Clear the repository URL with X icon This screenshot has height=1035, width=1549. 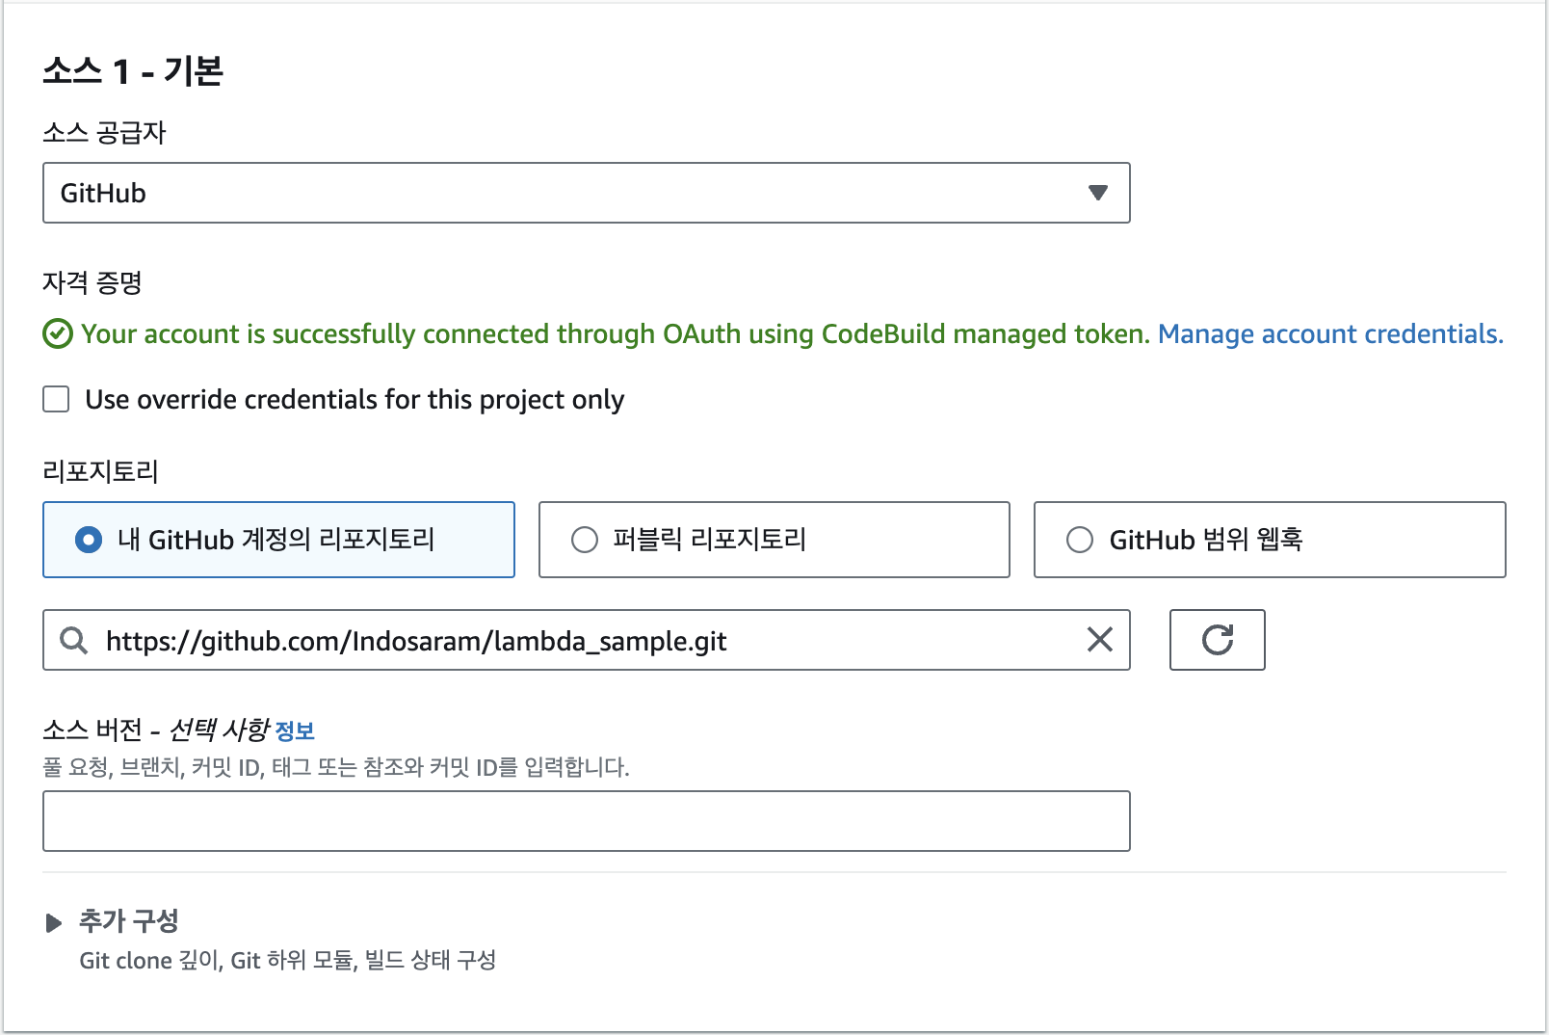pyautogui.click(x=1100, y=639)
